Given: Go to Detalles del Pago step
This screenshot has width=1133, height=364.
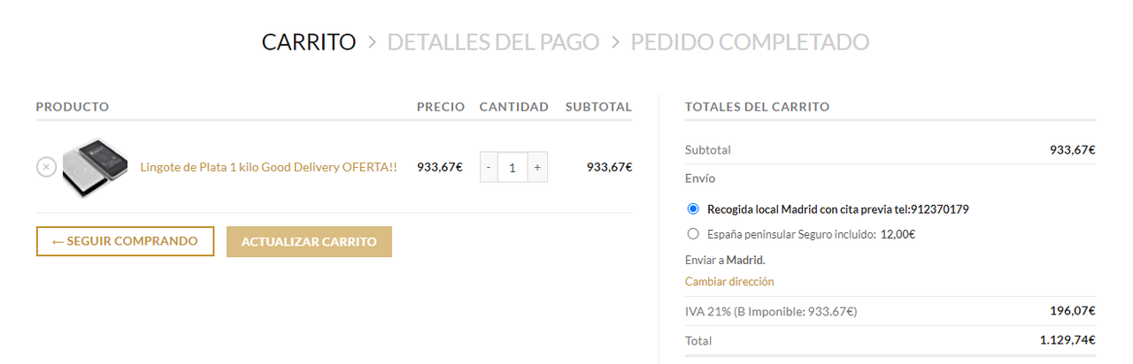Looking at the screenshot, I should (493, 42).
